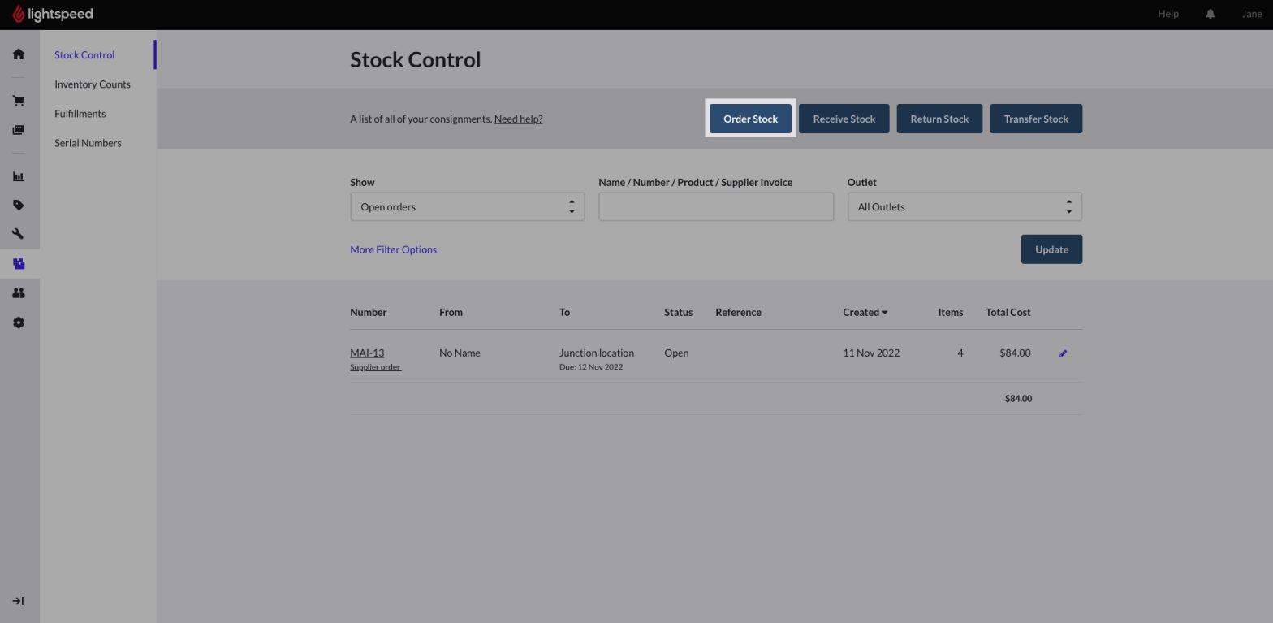This screenshot has width=1273, height=623.
Task: Select Fulfillments in side menu
Action: click(80, 114)
